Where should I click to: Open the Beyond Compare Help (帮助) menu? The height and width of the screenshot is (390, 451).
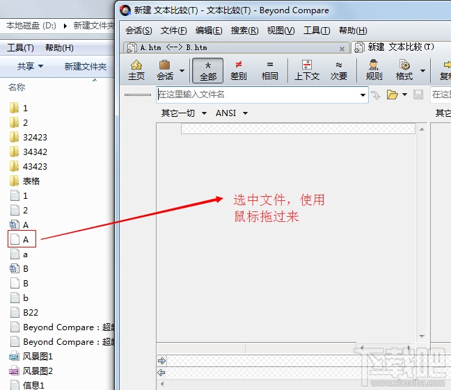353,31
